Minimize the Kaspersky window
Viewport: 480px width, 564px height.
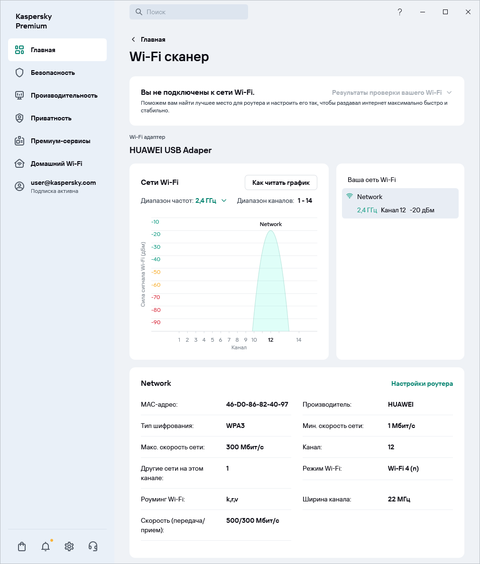click(x=423, y=12)
